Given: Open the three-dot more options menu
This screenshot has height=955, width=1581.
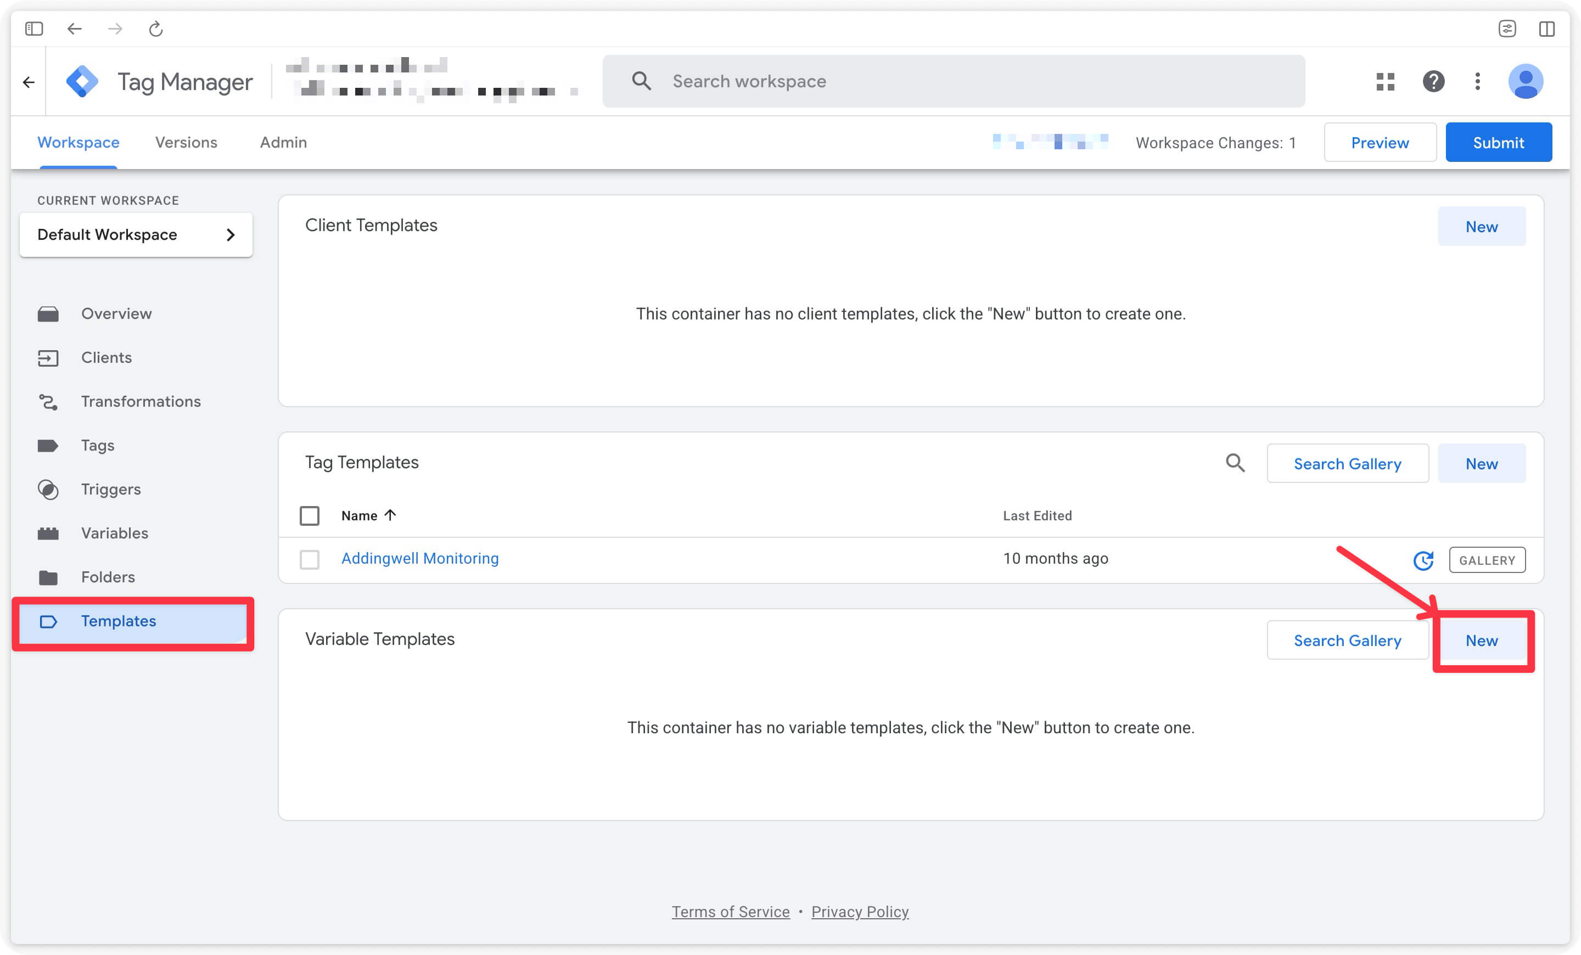Looking at the screenshot, I should (x=1477, y=81).
